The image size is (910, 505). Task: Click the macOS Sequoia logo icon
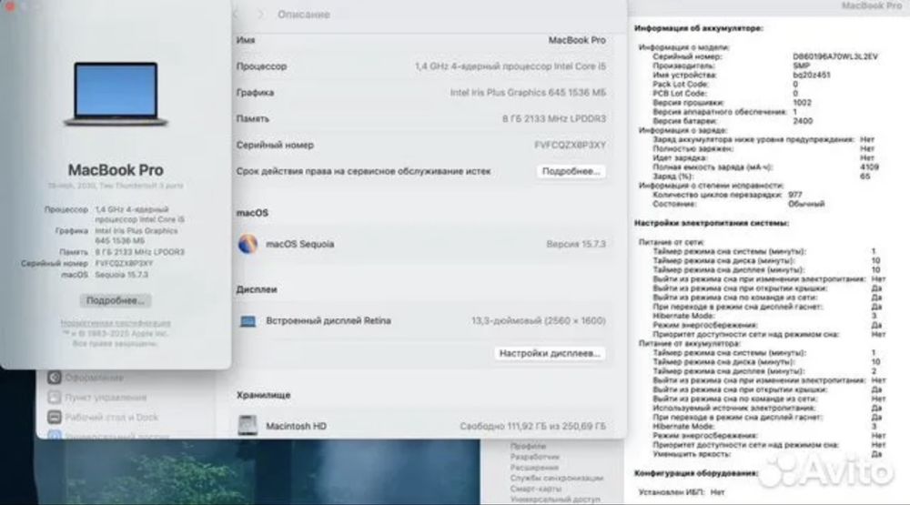(248, 244)
